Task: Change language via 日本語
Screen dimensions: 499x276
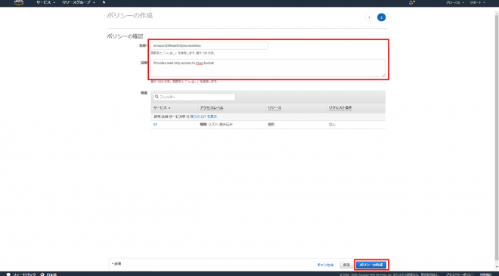Action: coord(51,274)
